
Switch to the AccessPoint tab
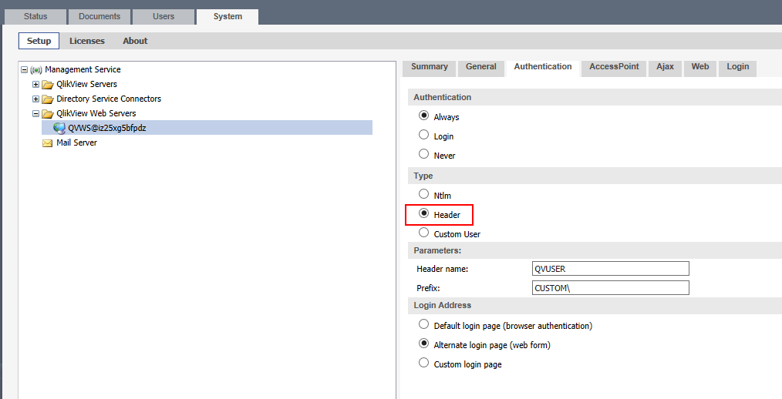click(x=614, y=67)
